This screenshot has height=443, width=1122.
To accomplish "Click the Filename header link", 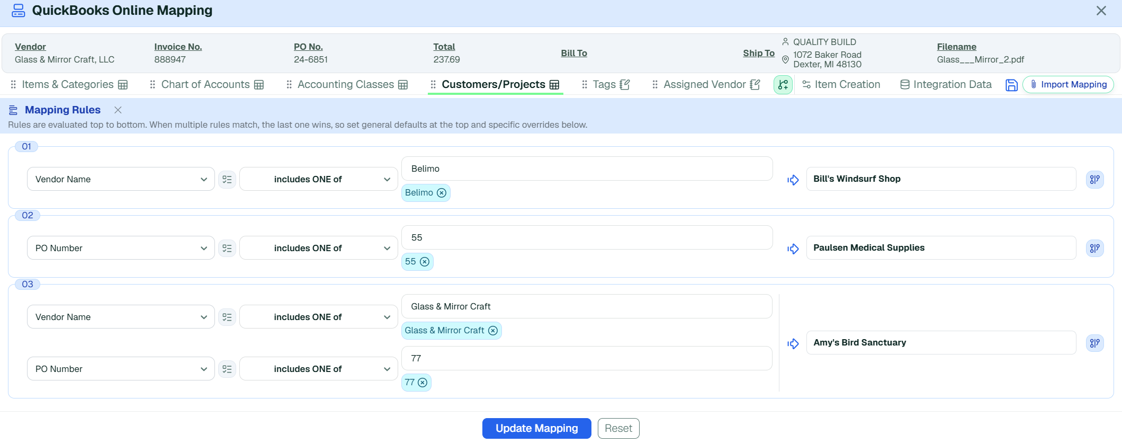I will point(956,47).
